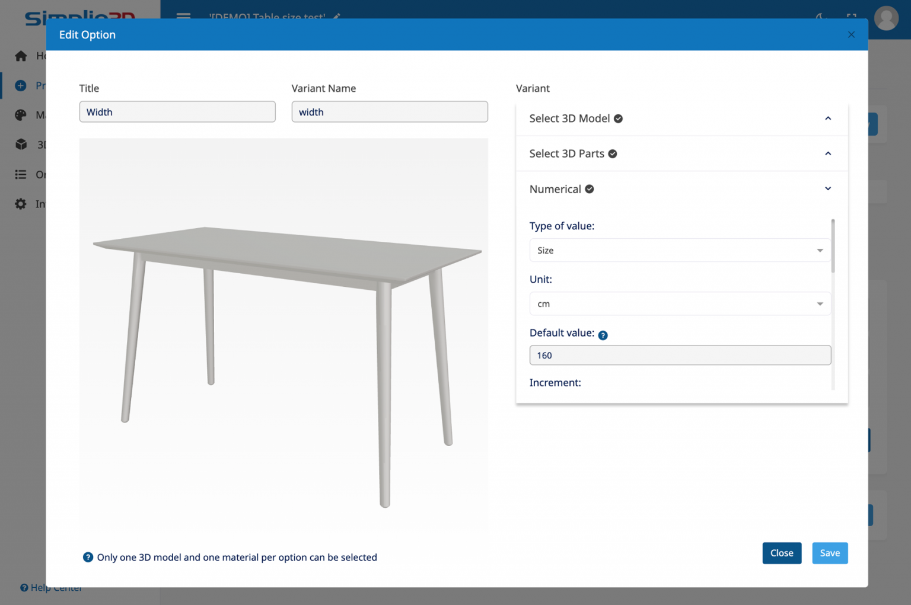Open the hamburger menu next to the title
The width and height of the screenshot is (911, 605).
point(183,17)
